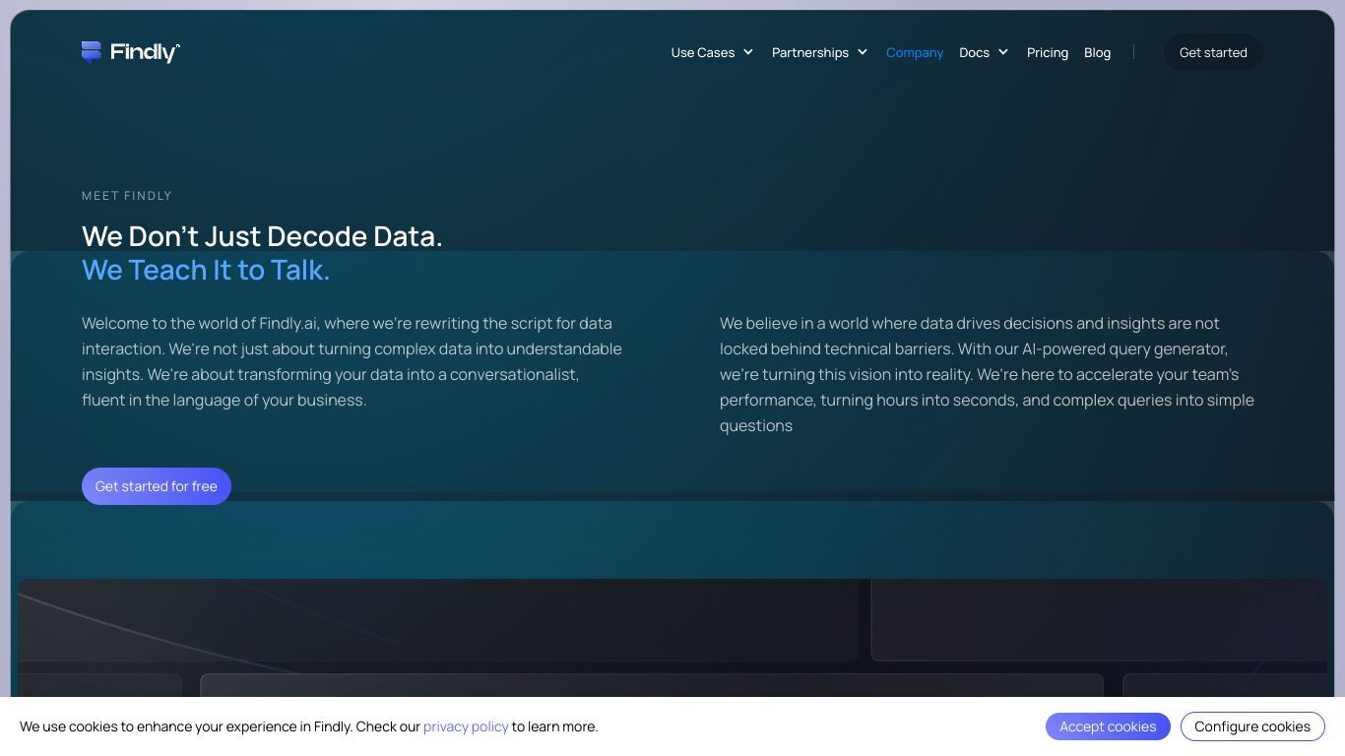Click the cookie notice text
Screen dimensions: 1345x756
tap(308, 726)
